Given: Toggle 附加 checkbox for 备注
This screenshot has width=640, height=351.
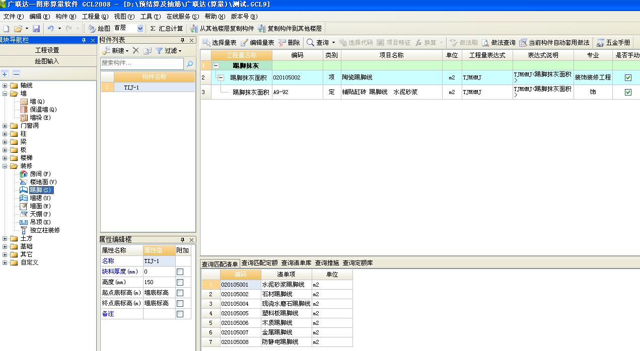Looking at the screenshot, I should coord(180,314).
